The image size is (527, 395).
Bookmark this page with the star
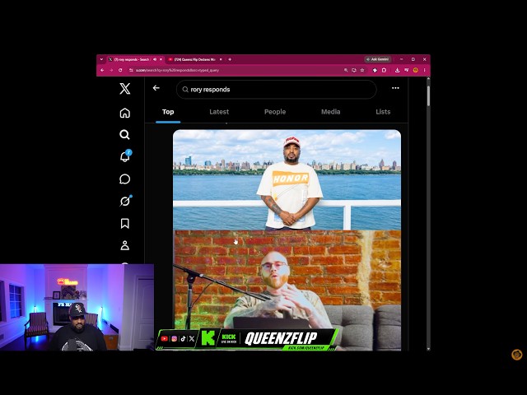[362, 70]
